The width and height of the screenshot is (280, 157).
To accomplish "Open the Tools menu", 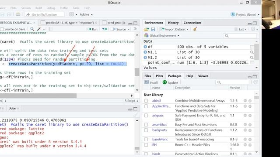I will (x=76, y=8).
